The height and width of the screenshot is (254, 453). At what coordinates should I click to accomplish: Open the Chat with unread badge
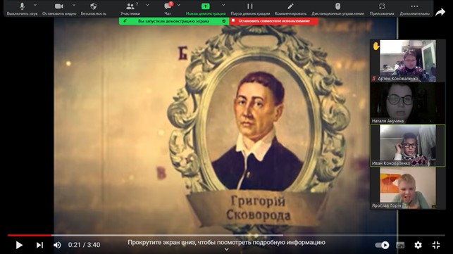168,8
